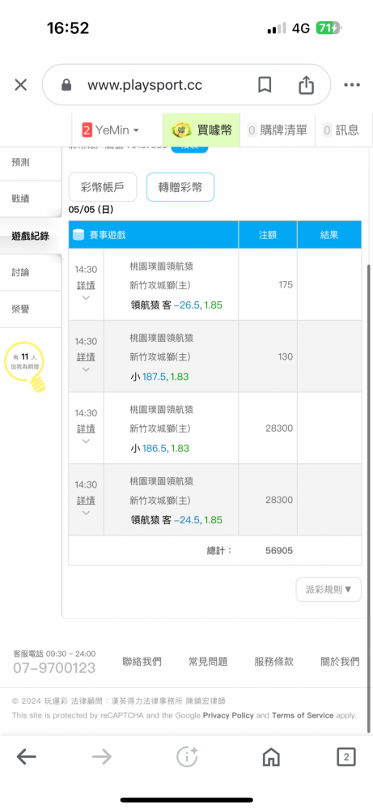This screenshot has height=810, width=373.
Task: Tap the cellular signal bars icon
Action: [277, 28]
